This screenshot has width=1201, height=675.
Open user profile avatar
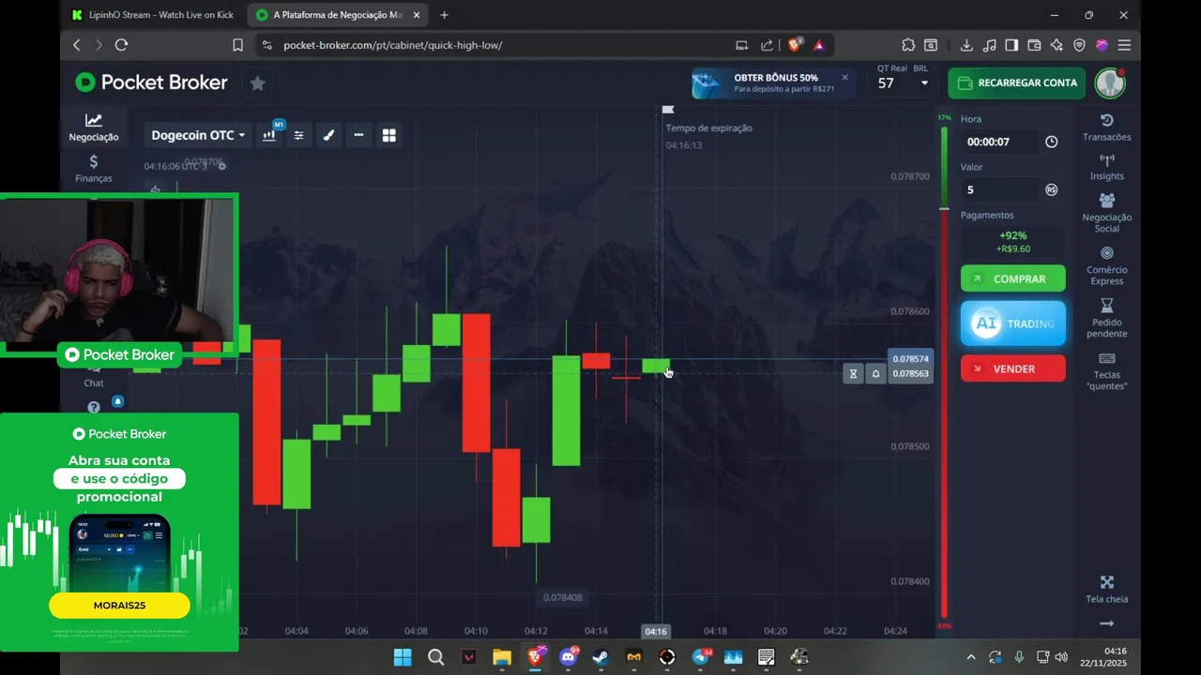pyautogui.click(x=1110, y=82)
